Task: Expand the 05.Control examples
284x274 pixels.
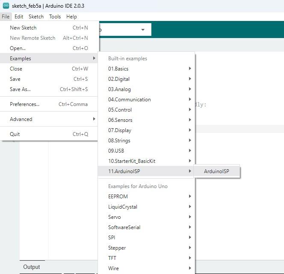Action: click(147, 110)
